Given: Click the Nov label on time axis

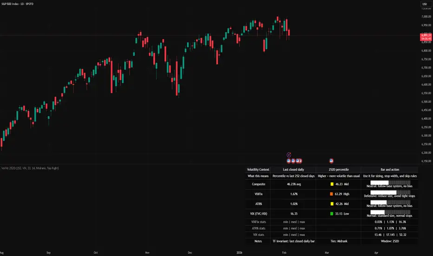Looking at the screenshot, I should pos(147,252).
